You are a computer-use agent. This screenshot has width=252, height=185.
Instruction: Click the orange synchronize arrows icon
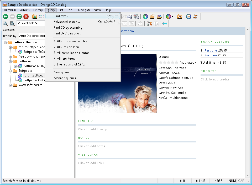point(195,17)
